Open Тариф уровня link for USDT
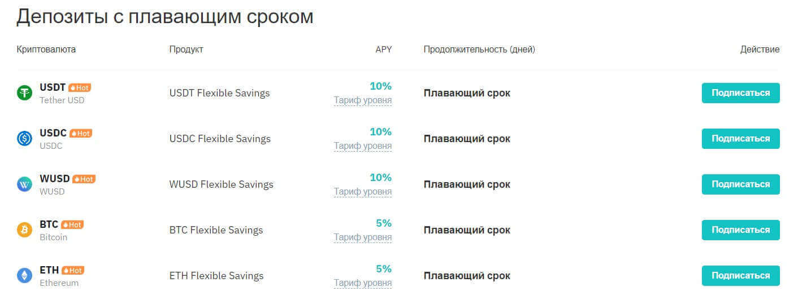The width and height of the screenshot is (798, 300). click(363, 100)
